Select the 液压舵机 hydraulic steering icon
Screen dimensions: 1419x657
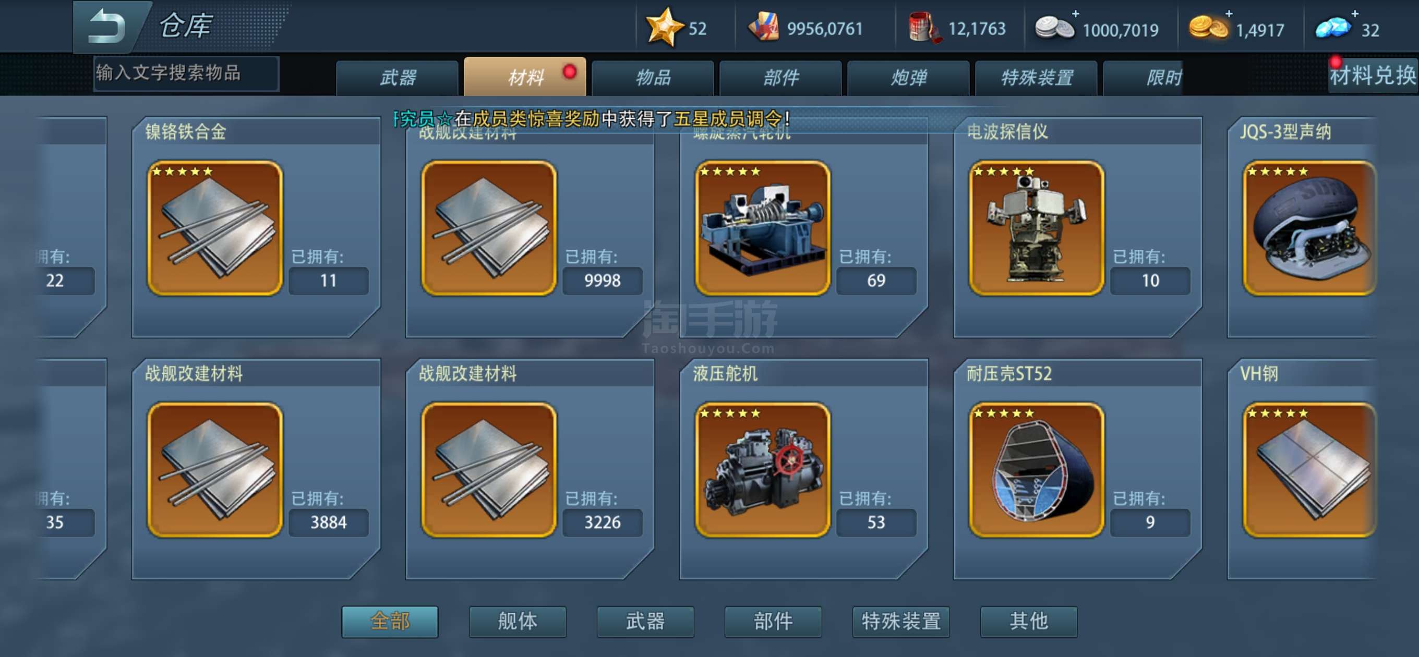[762, 470]
